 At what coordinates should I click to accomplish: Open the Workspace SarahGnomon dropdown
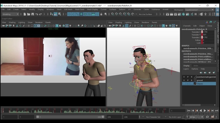pyautogui.click(x=199, y=10)
